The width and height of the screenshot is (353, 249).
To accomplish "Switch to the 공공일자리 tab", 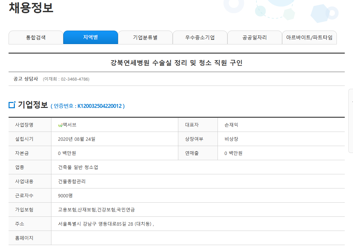I will 255,37.
